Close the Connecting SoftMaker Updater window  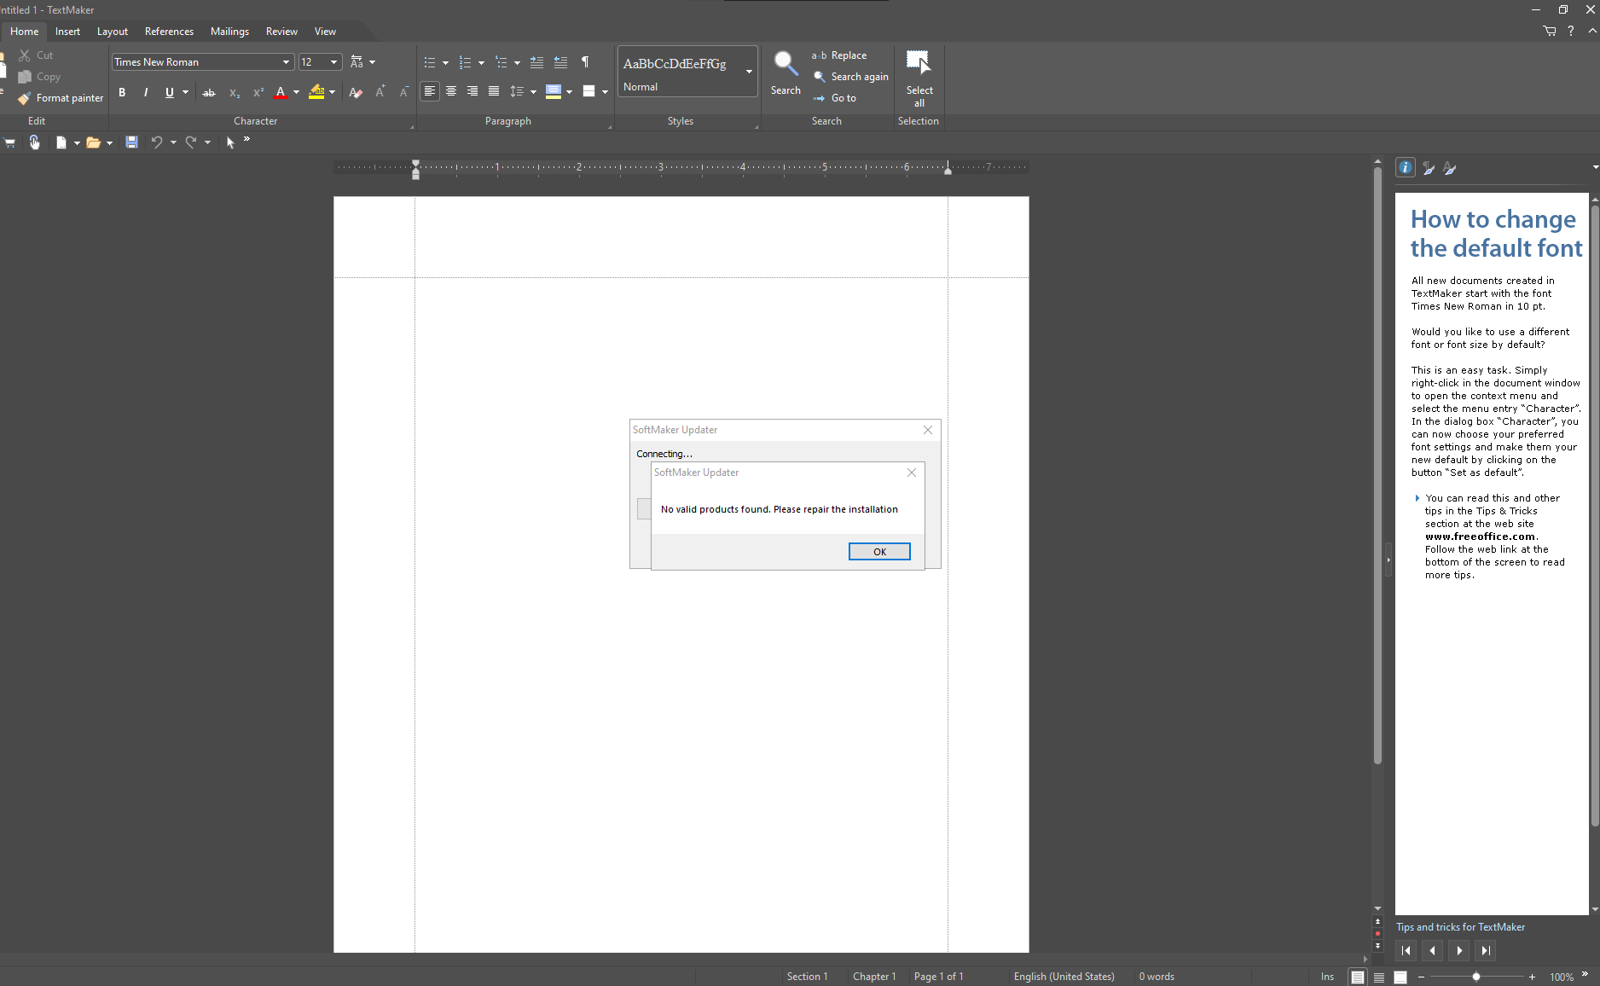click(x=928, y=430)
